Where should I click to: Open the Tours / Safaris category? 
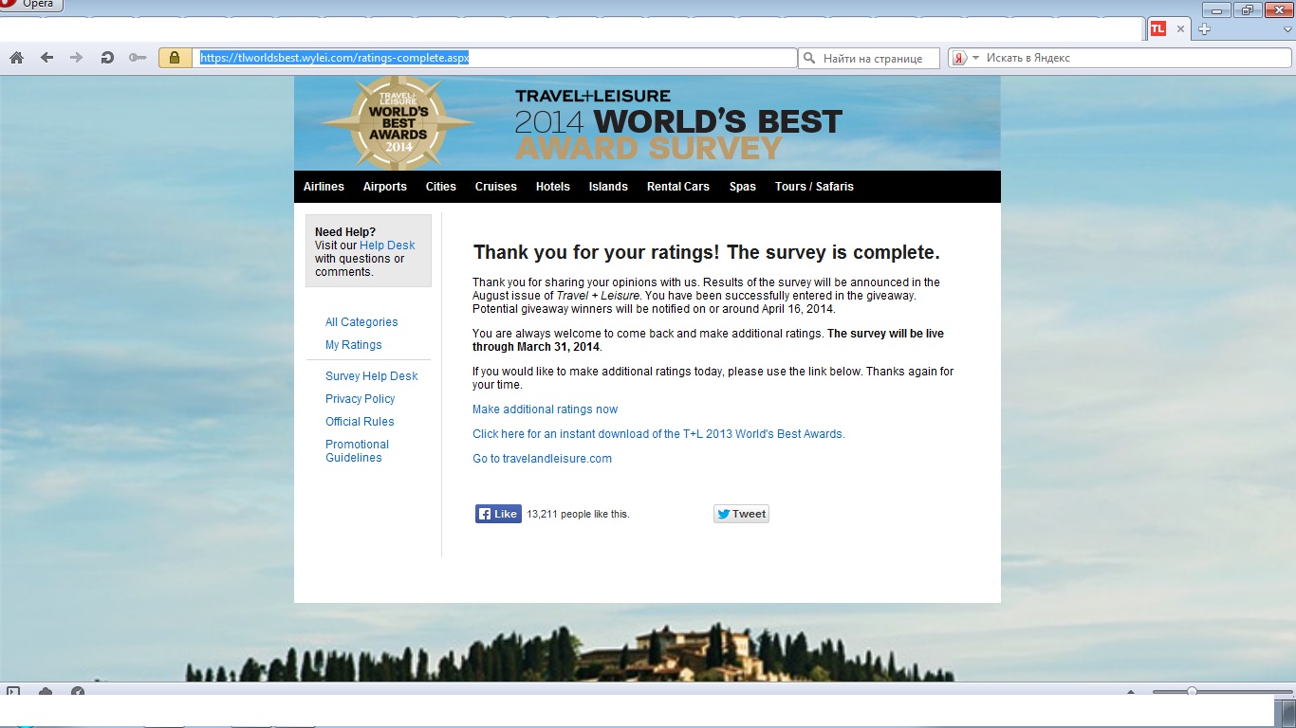click(814, 187)
